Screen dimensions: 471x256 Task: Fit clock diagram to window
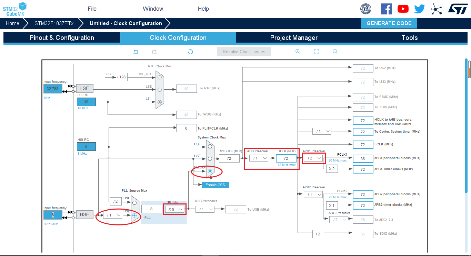point(317,52)
